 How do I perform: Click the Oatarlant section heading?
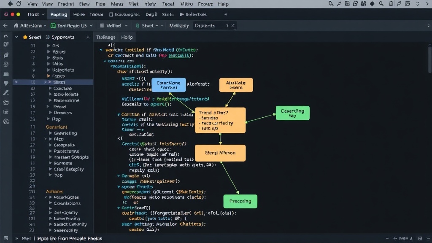57,127
